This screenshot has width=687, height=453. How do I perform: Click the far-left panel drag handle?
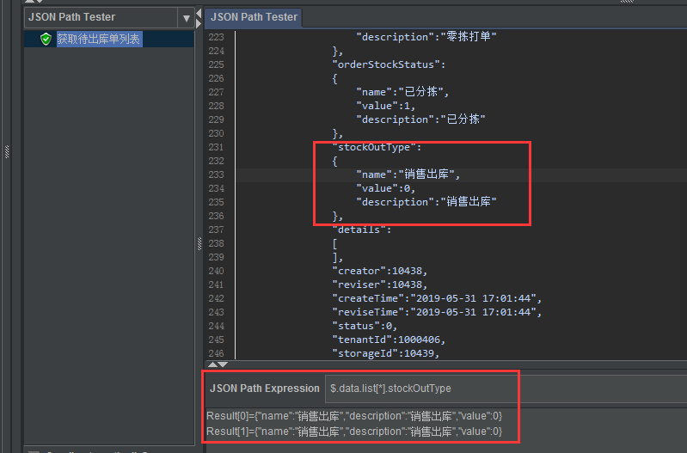click(7, 152)
